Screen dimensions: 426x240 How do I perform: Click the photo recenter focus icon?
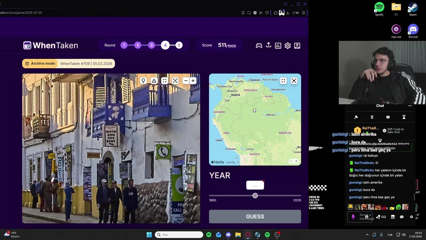coord(175,81)
